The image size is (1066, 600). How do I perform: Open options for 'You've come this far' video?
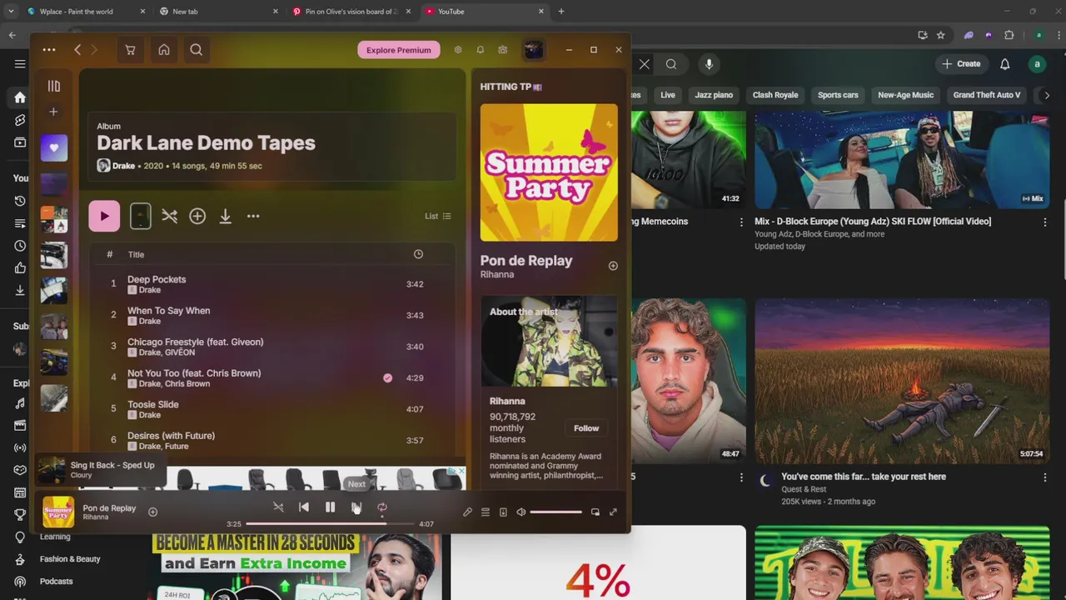1045,477
